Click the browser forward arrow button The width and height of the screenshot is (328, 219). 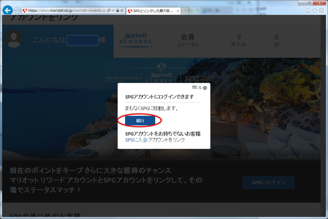click(17, 10)
